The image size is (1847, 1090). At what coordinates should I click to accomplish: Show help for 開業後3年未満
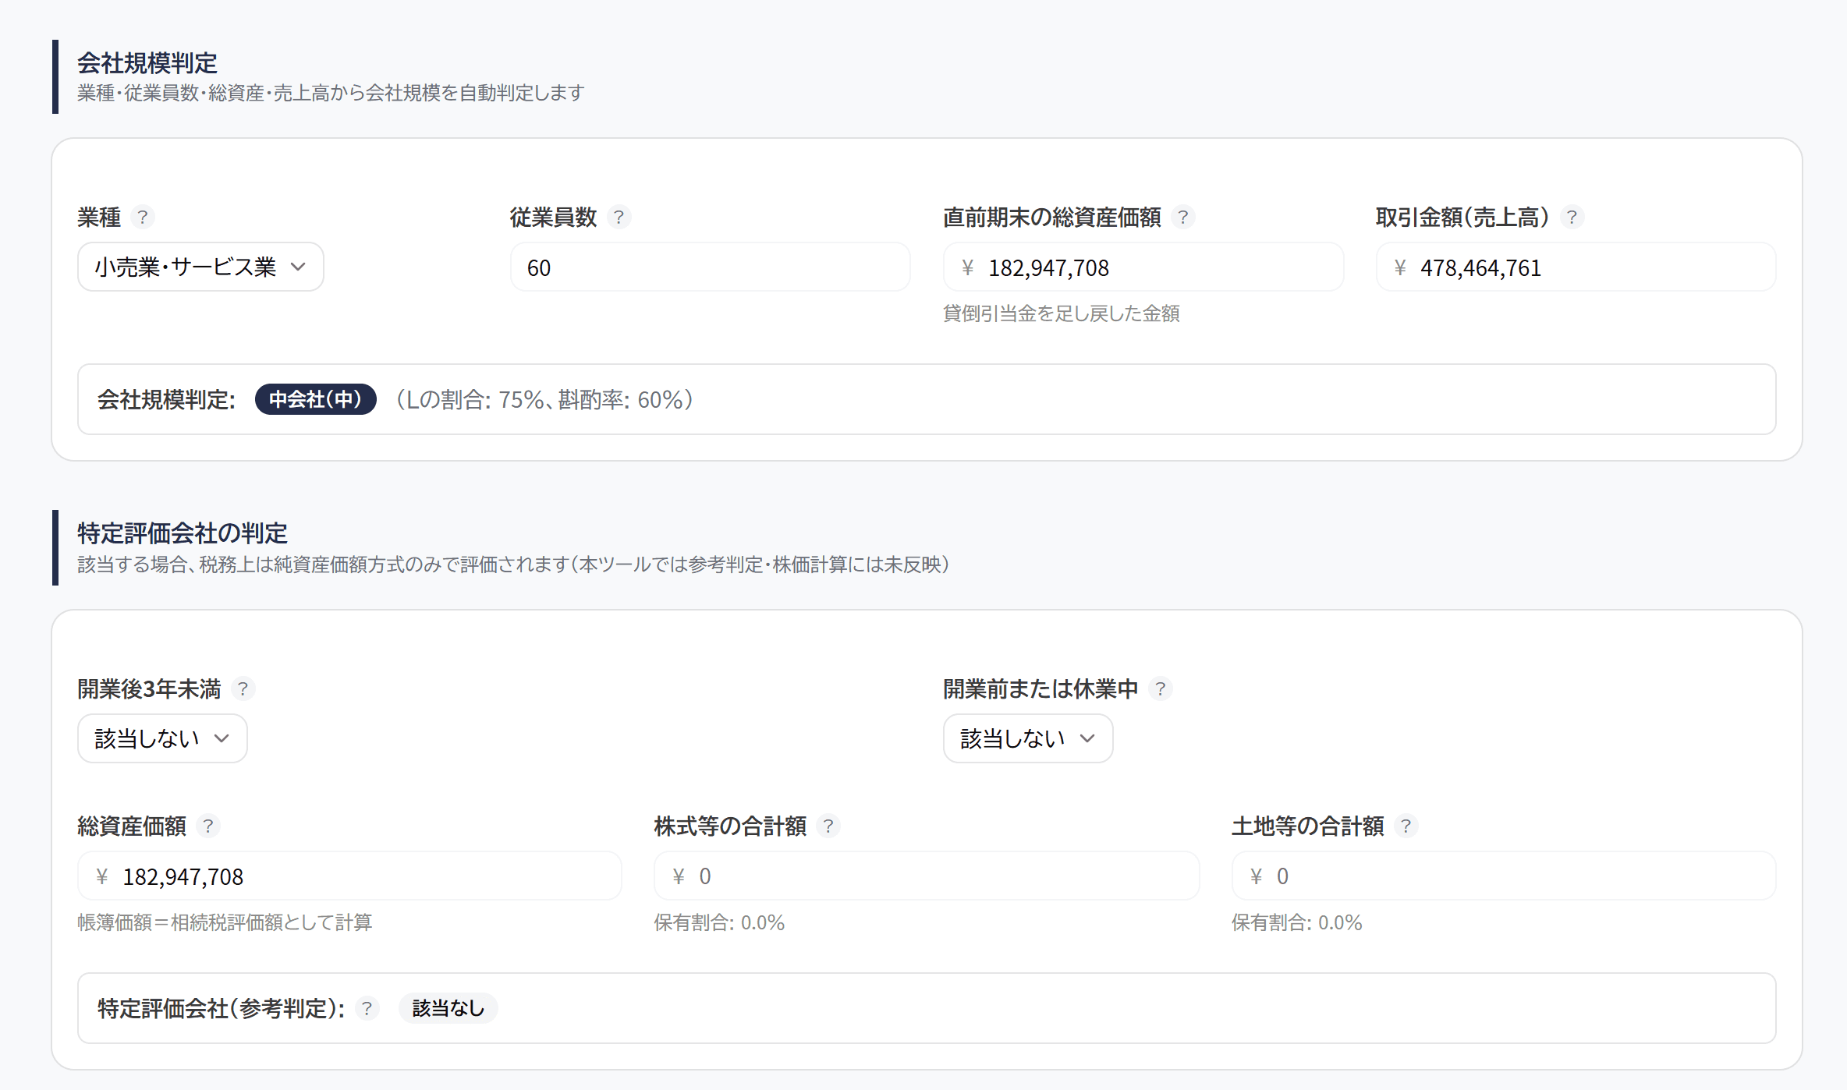coord(243,688)
